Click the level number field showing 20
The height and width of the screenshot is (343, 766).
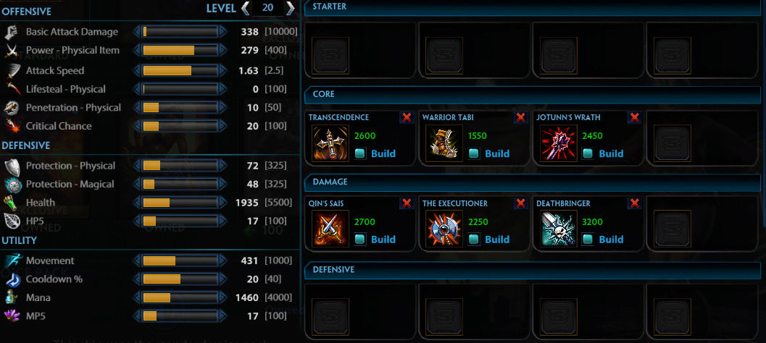[x=268, y=8]
